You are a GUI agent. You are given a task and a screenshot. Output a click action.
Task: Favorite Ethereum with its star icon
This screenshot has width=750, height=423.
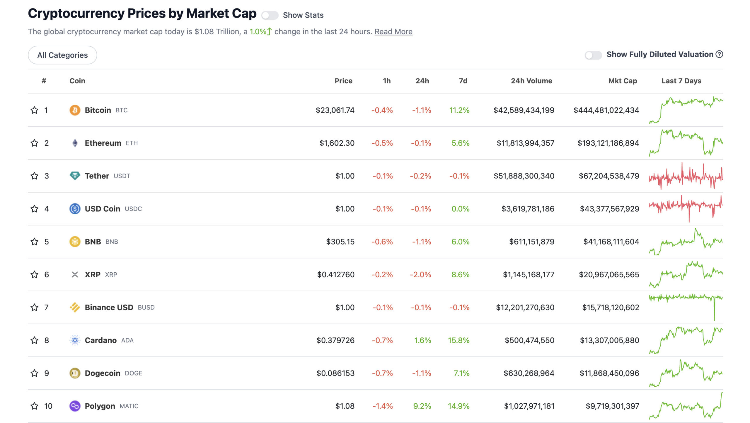pyautogui.click(x=34, y=143)
